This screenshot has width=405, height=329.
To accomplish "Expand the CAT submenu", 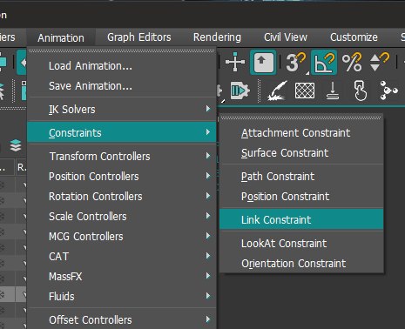I will [x=122, y=257].
